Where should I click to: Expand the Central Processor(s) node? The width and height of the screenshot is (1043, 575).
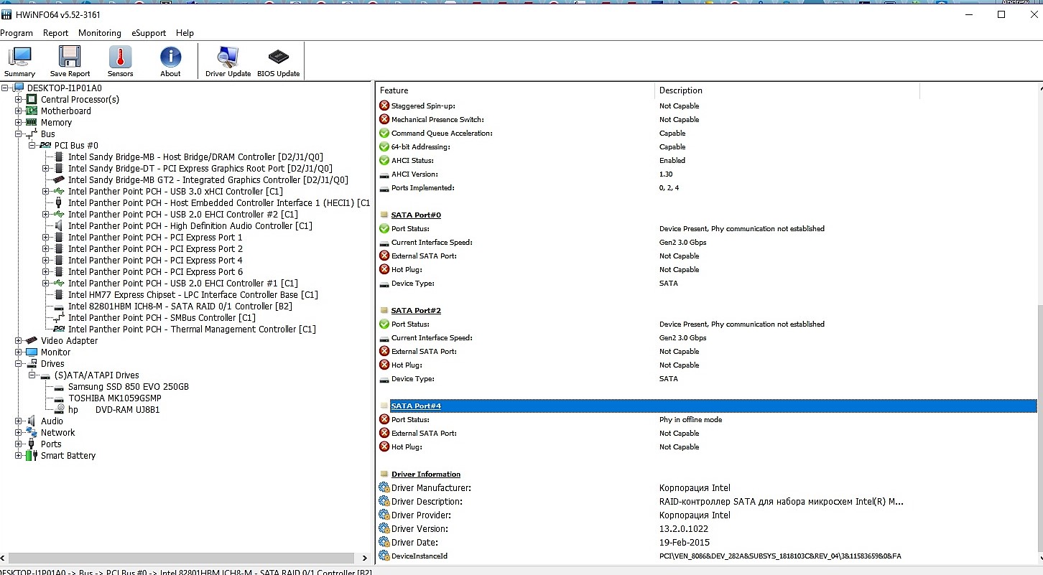pyautogui.click(x=19, y=99)
